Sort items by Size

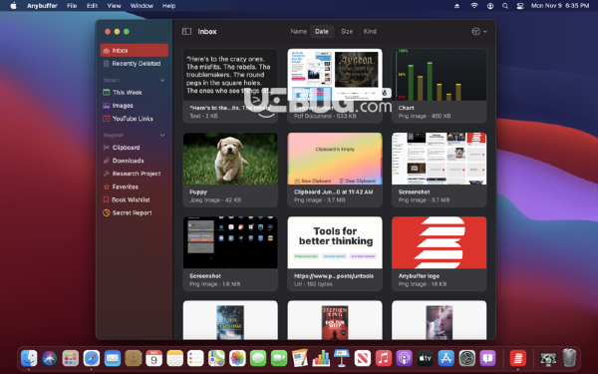coord(347,31)
